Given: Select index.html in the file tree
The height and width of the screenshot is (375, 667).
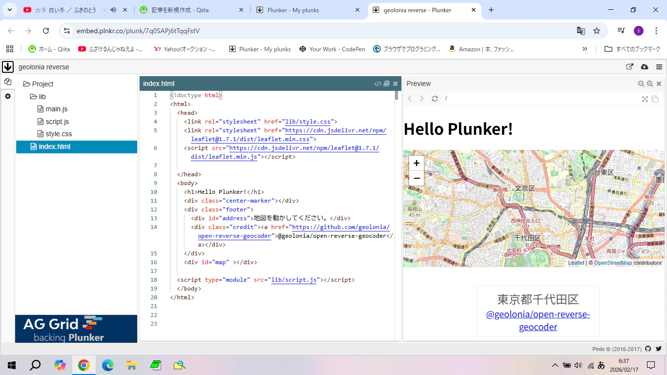Looking at the screenshot, I should (x=77, y=146).
